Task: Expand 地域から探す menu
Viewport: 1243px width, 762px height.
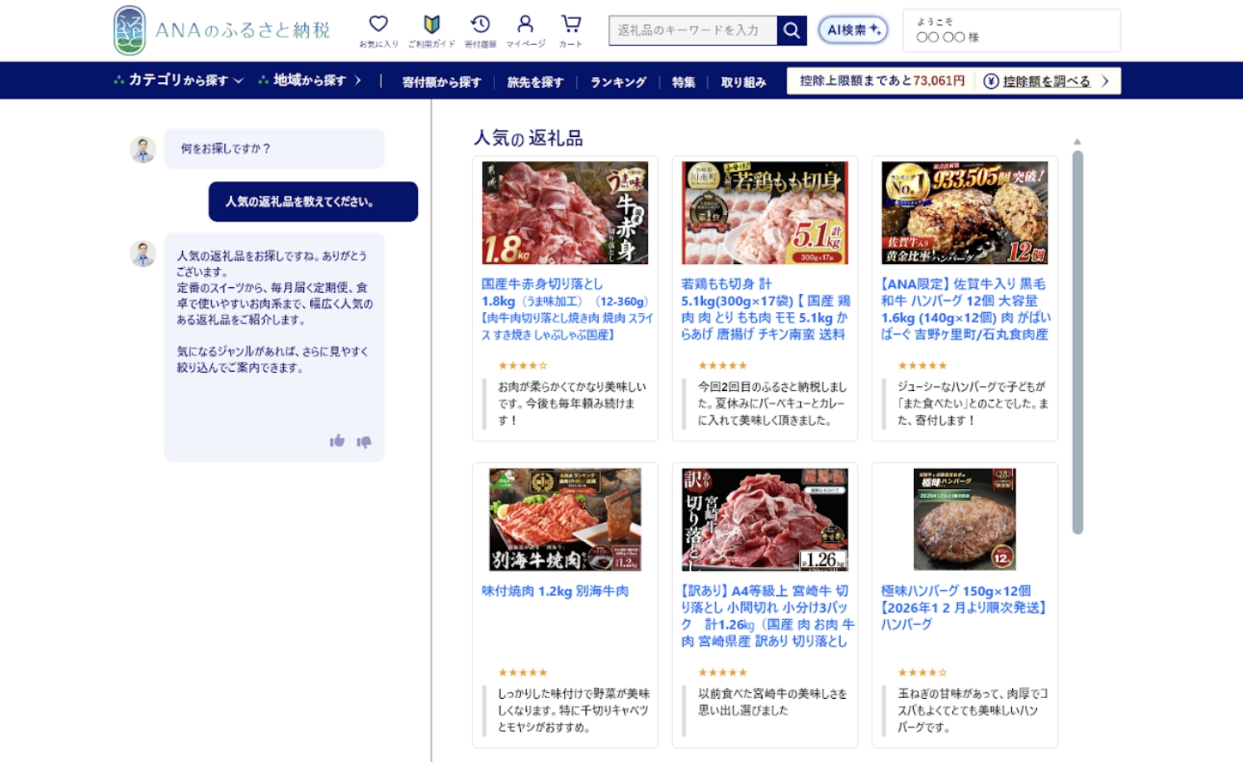Action: point(309,81)
